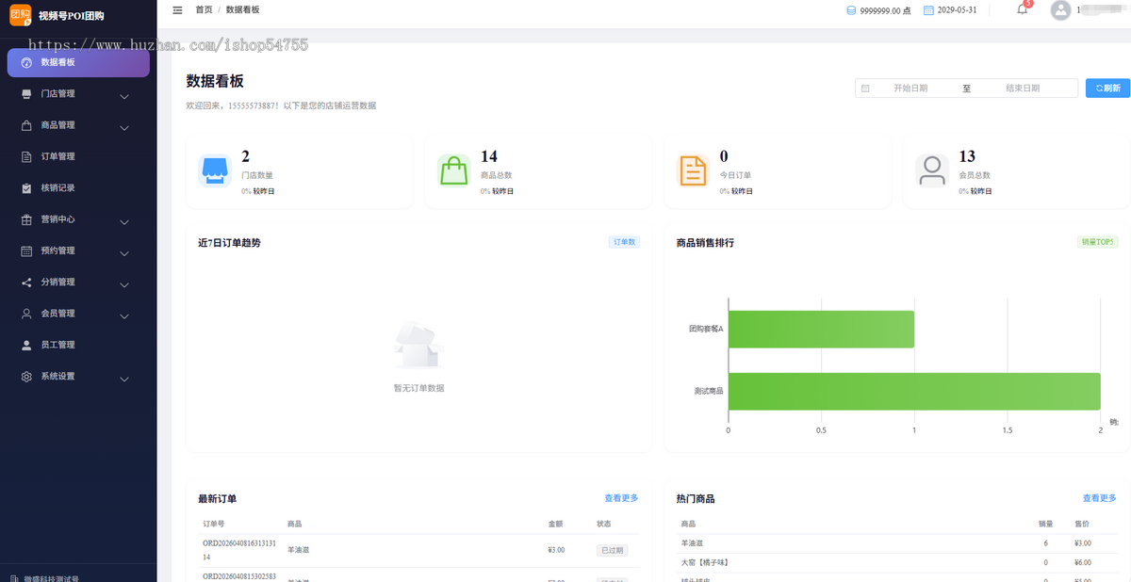
Task: Click the 结束日期 end date field
Action: [1023, 89]
